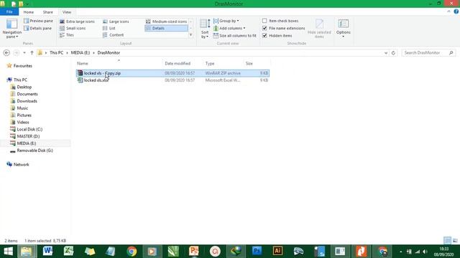The image size is (460, 258).
Task: Open the Navigation pane menu
Action: [x=11, y=29]
